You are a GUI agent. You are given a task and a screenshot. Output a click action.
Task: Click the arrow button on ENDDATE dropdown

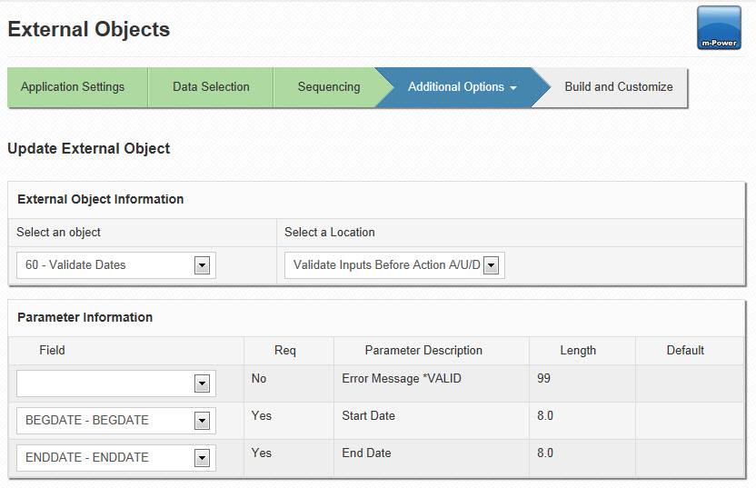click(202, 458)
